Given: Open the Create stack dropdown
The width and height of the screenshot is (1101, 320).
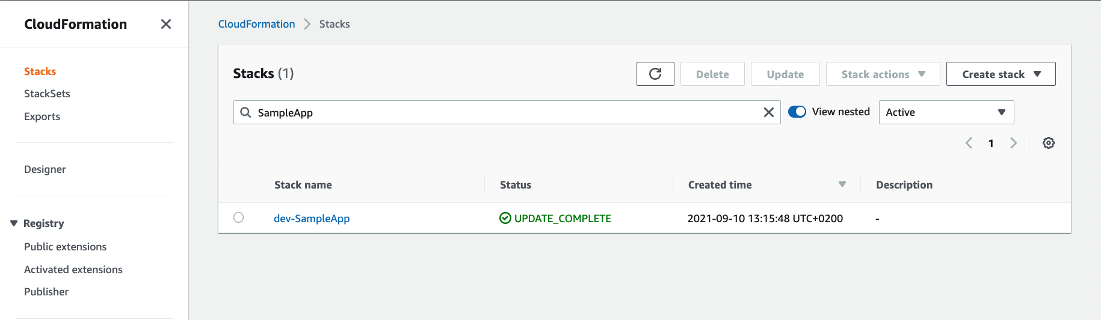Looking at the screenshot, I should pyautogui.click(x=1001, y=74).
